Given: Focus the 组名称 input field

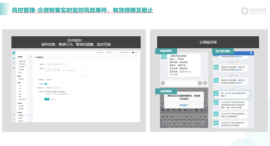Looking at the screenshot, I should pos(65,64).
